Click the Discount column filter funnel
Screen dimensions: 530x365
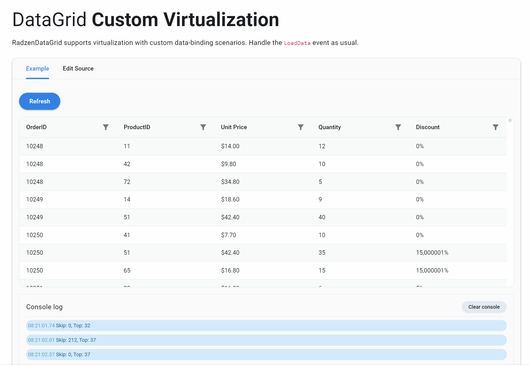click(x=495, y=127)
